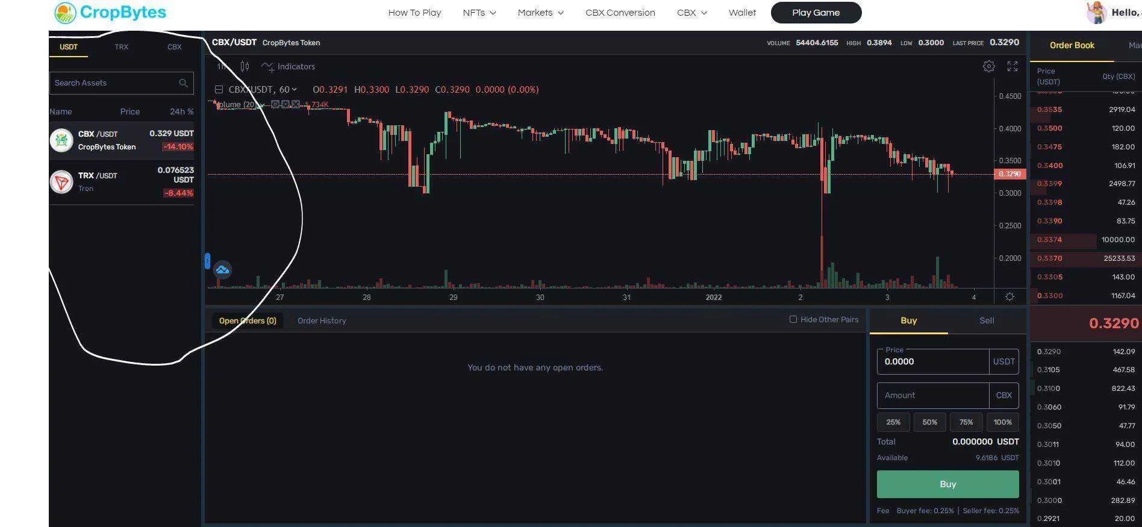The image size is (1142, 527).
Task: Click the Tron logo icon
Action: [x=61, y=182]
